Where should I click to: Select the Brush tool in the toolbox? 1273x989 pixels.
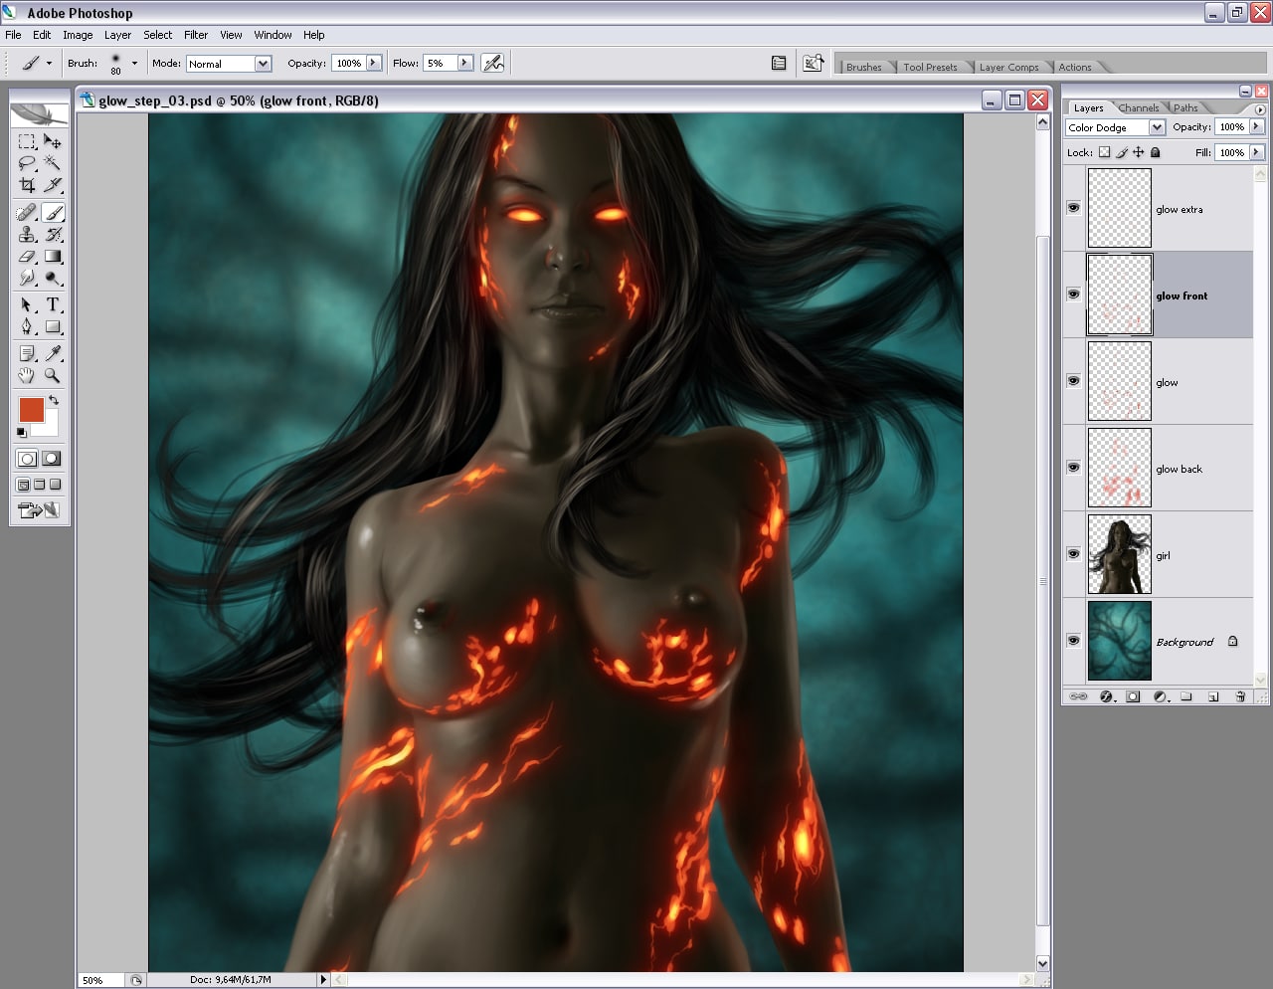click(53, 212)
